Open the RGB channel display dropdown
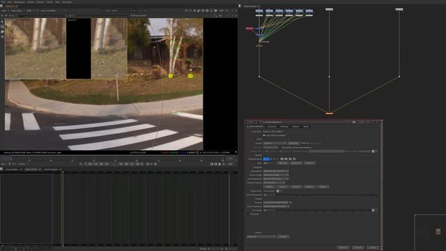446x251 pixels. (x=30, y=10)
